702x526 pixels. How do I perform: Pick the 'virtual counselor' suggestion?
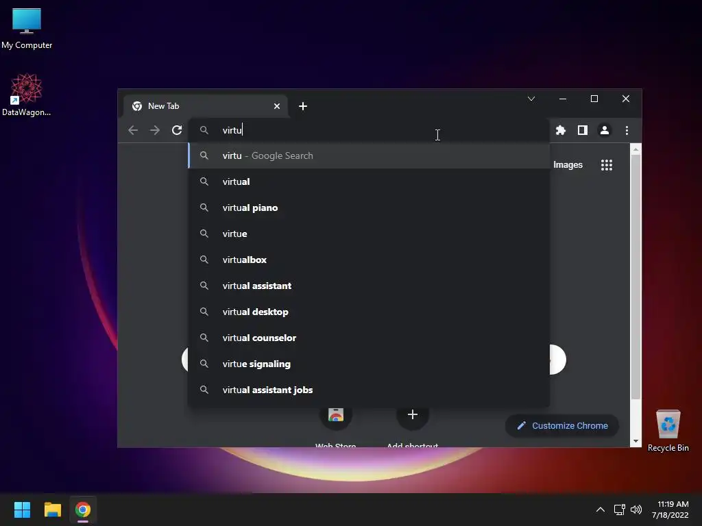pyautogui.click(x=369, y=338)
